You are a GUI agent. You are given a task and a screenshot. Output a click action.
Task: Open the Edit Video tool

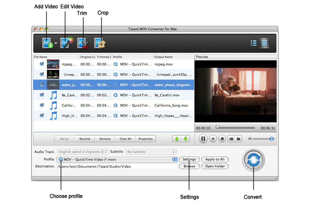(x=66, y=43)
